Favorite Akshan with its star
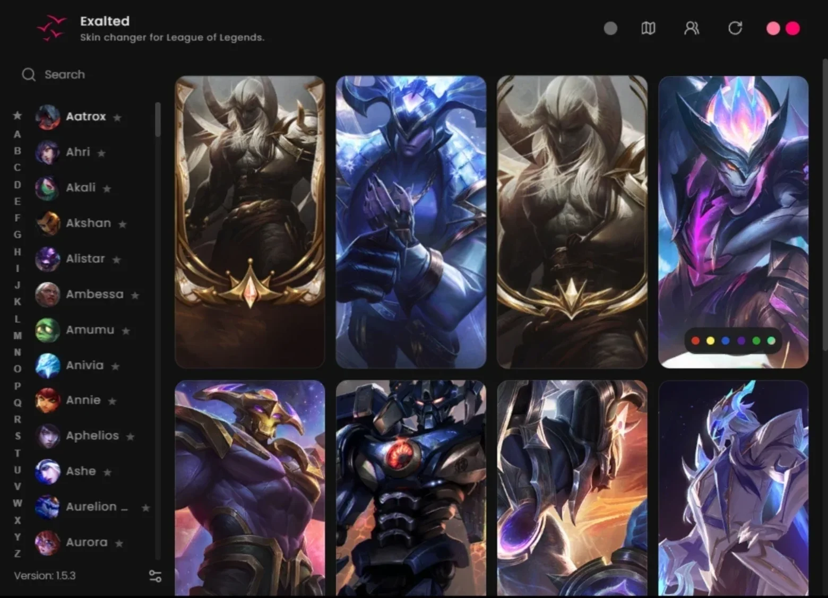The width and height of the screenshot is (828, 598). coord(123,224)
